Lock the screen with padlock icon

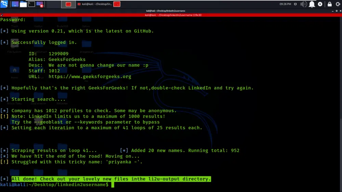tap(330, 4)
